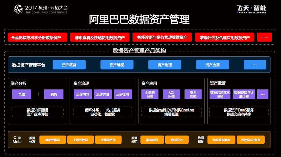Click the 资产分析 panel heading
The image size is (281, 157).
tap(19, 83)
